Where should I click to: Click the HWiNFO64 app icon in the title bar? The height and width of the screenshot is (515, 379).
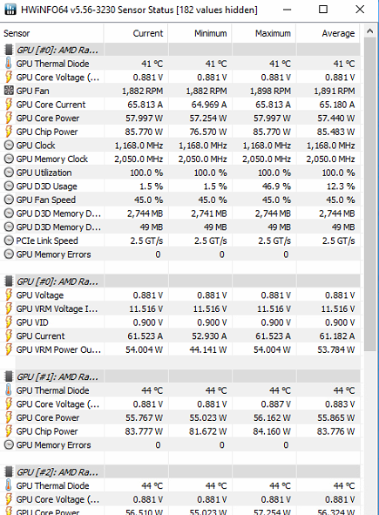coord(10,10)
